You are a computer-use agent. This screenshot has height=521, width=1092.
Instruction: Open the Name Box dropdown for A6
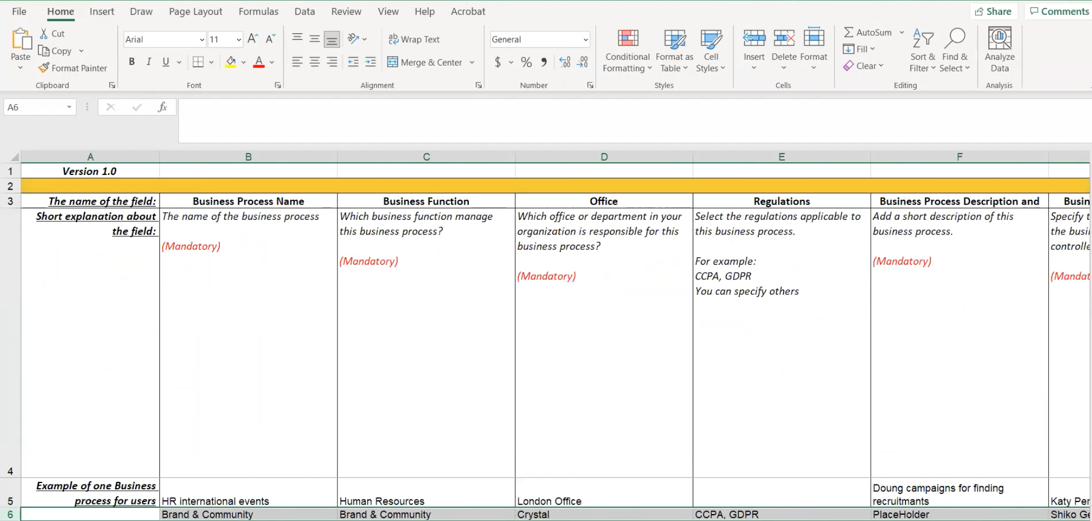[69, 107]
